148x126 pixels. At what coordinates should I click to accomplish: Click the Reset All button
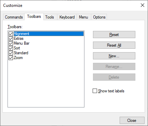pos(114,45)
